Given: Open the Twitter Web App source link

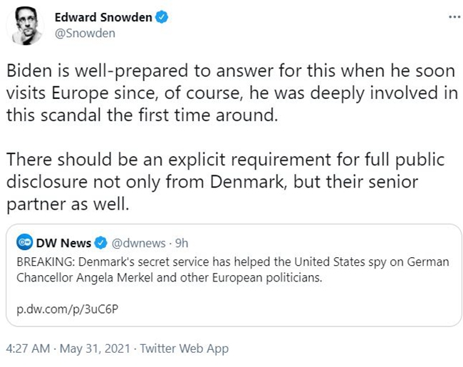Looking at the screenshot, I should (184, 349).
